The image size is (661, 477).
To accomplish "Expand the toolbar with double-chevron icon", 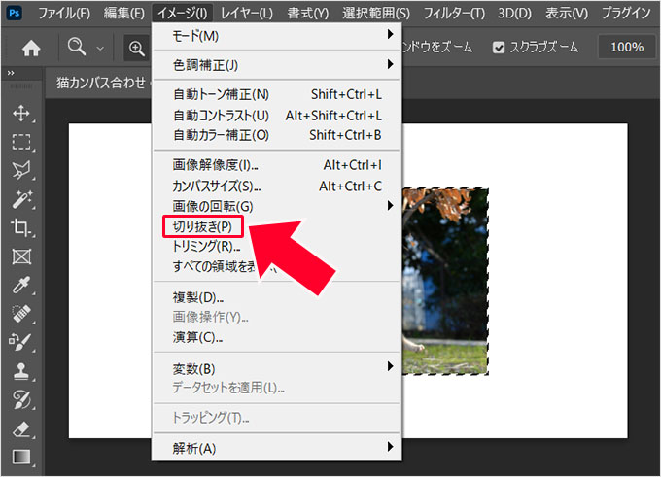I will point(11,73).
